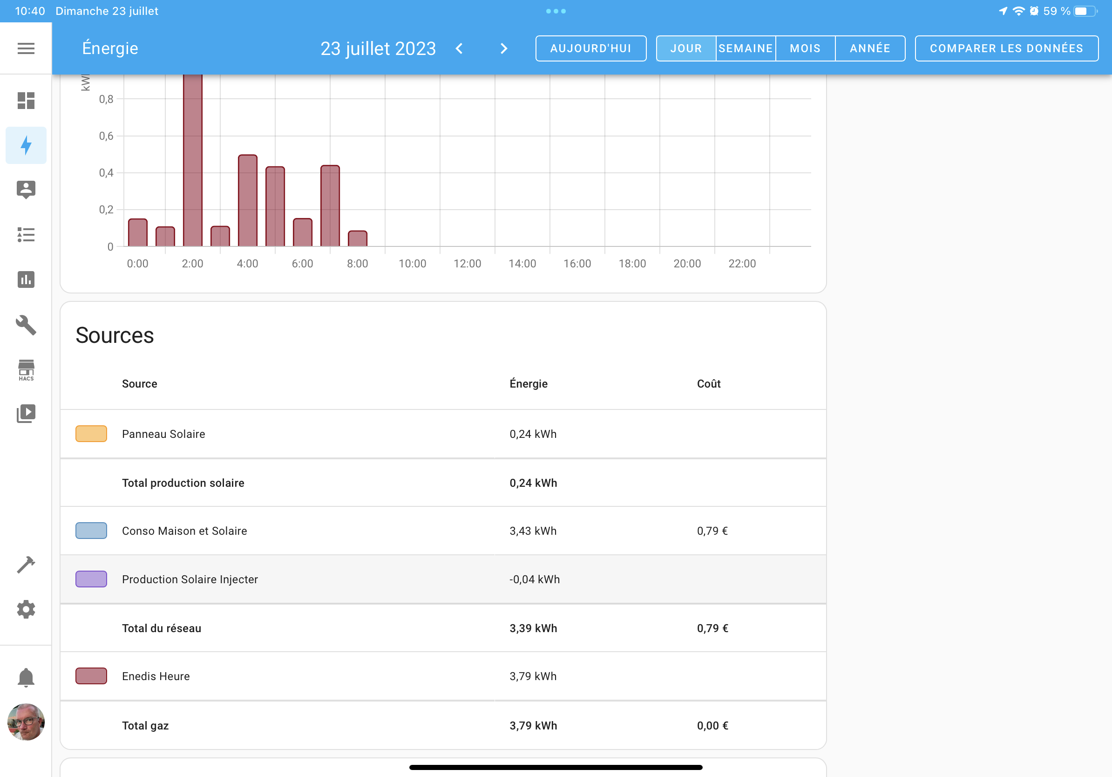Viewport: 1112px width, 777px height.
Task: Tap the Total du réseau label
Action: pyautogui.click(x=161, y=628)
